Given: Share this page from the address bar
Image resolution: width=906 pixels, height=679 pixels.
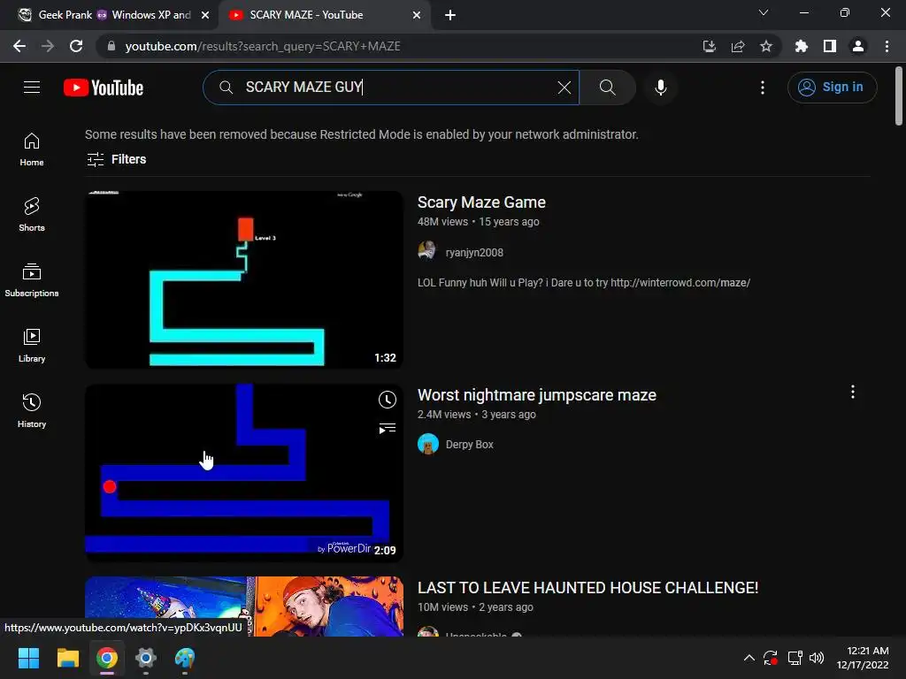Looking at the screenshot, I should (737, 46).
